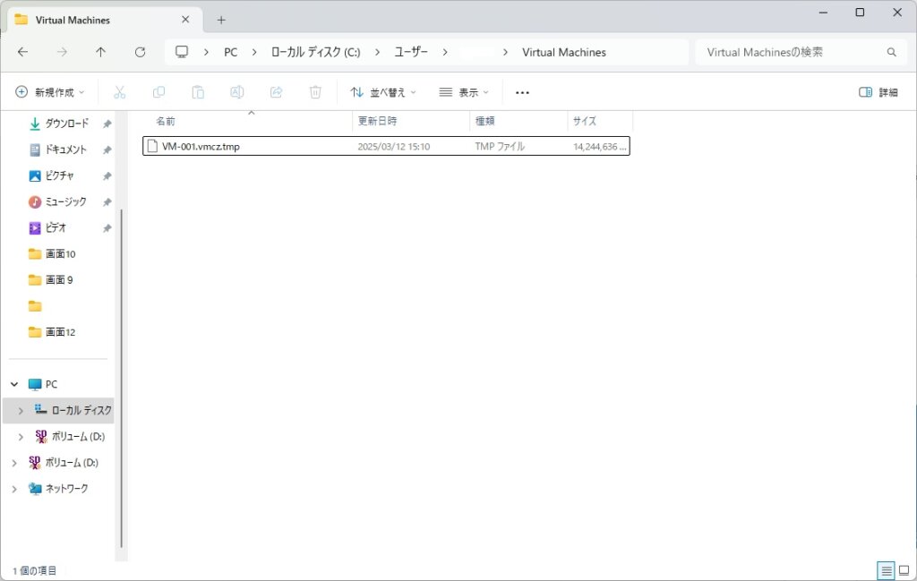Go back with the left arrow
Image resolution: width=917 pixels, height=581 pixels.
[22, 52]
